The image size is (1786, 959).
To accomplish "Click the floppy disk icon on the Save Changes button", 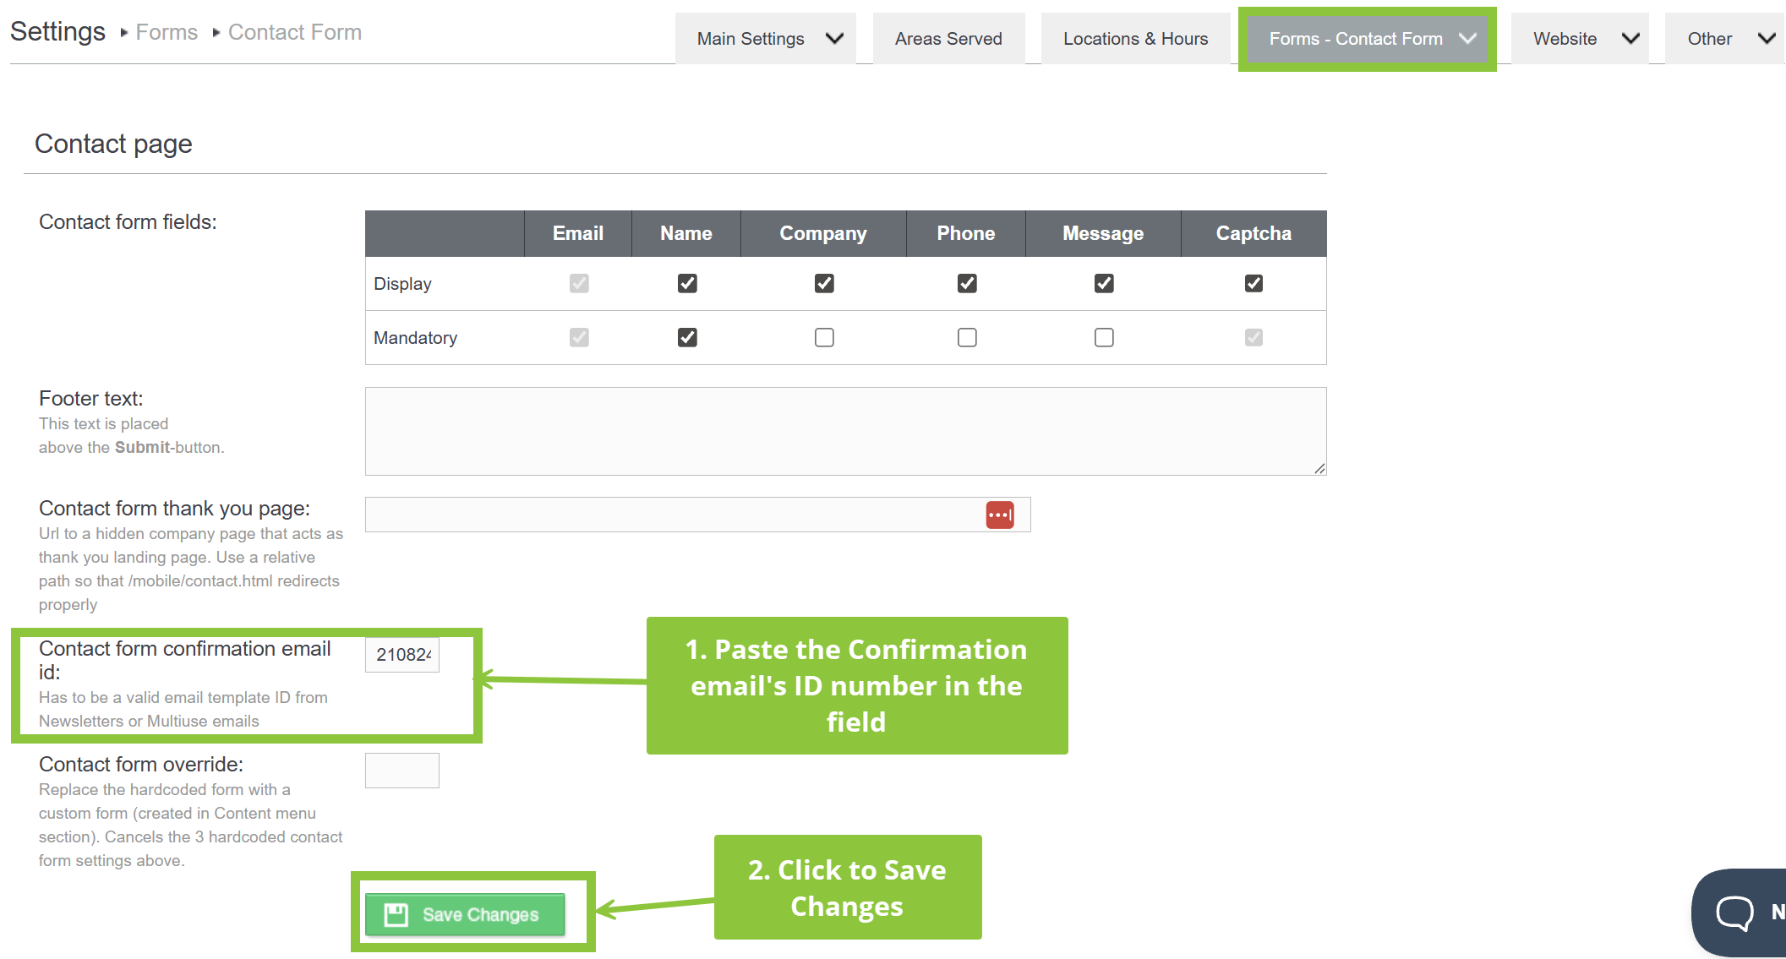I will pos(396,914).
